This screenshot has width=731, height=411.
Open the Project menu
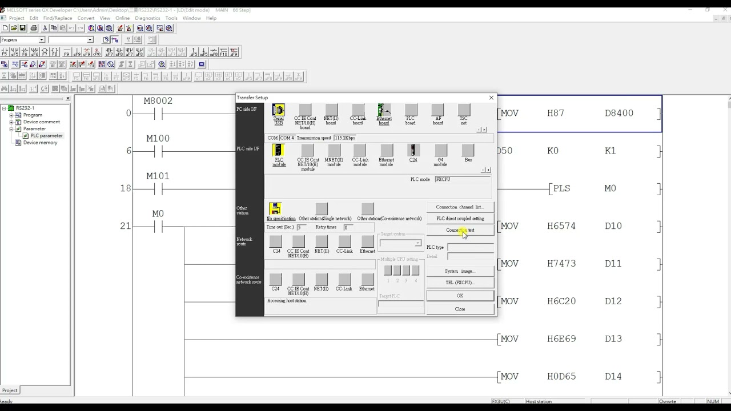pyautogui.click(x=17, y=18)
